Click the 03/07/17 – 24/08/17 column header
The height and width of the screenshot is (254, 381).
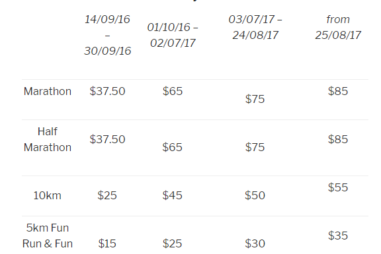click(x=255, y=27)
